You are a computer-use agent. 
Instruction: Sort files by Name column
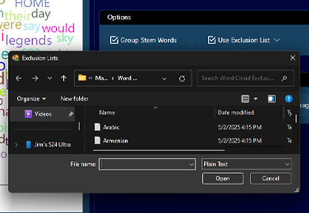107,113
